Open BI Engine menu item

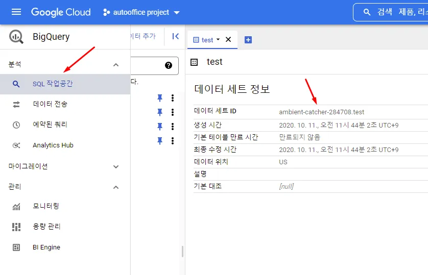point(65,247)
